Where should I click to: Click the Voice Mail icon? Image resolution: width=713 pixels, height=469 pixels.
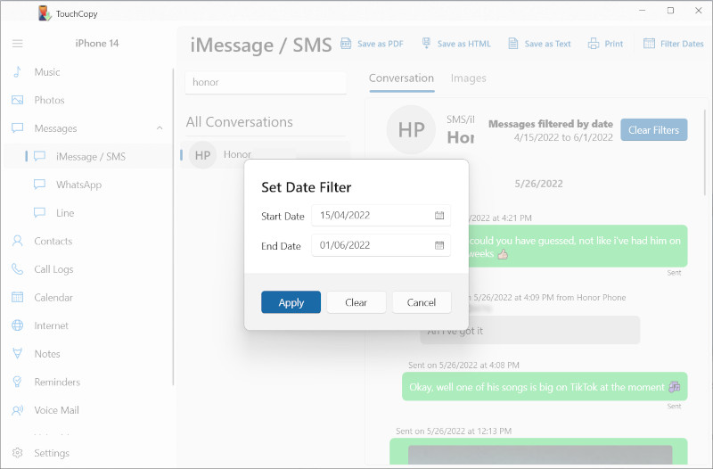tap(17, 410)
